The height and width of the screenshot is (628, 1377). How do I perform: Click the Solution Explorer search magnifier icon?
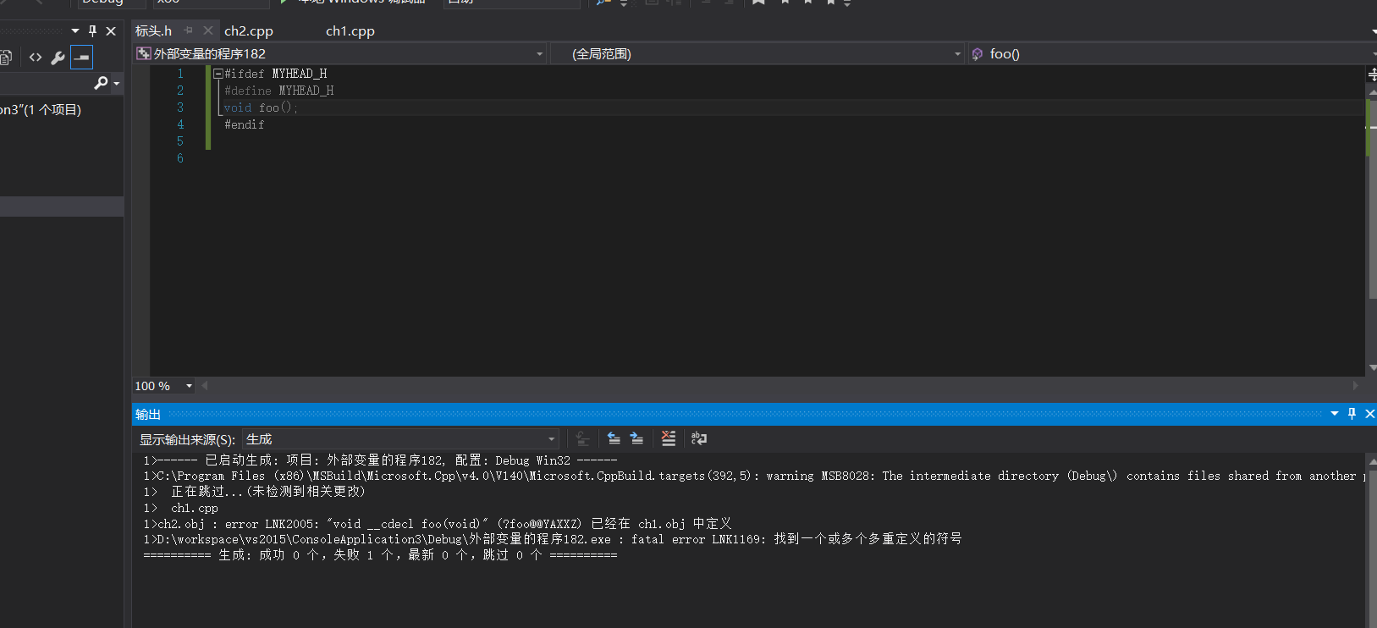(102, 83)
